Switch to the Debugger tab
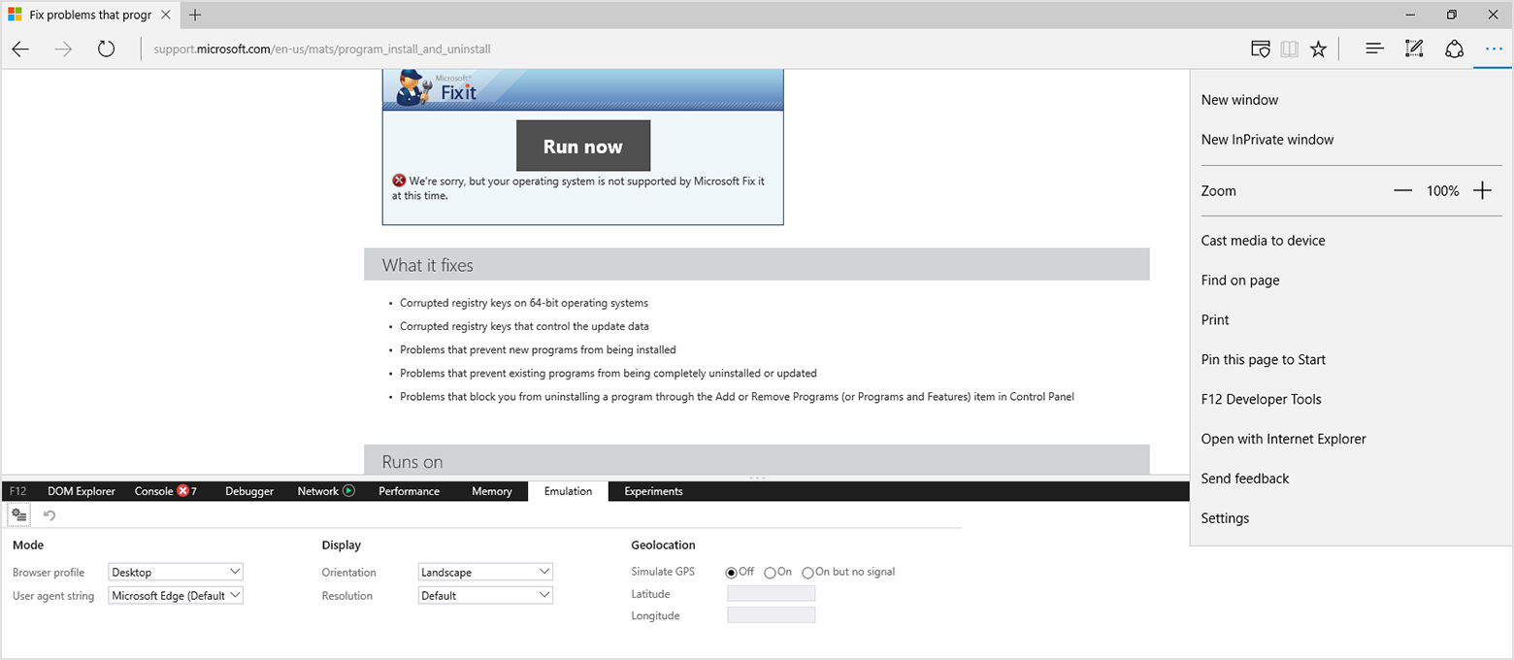This screenshot has height=660, width=1514. click(x=249, y=491)
